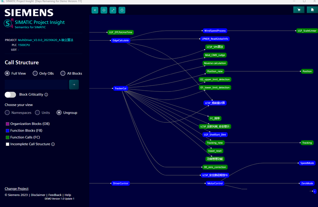Select the 01_lower_limit_detection node
318x207 pixels.
point(215,87)
